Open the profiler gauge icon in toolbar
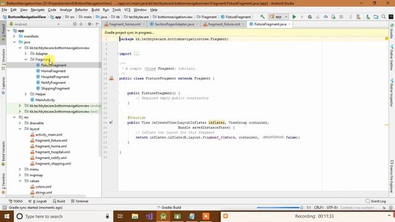395x222 pixels. click(325, 17)
